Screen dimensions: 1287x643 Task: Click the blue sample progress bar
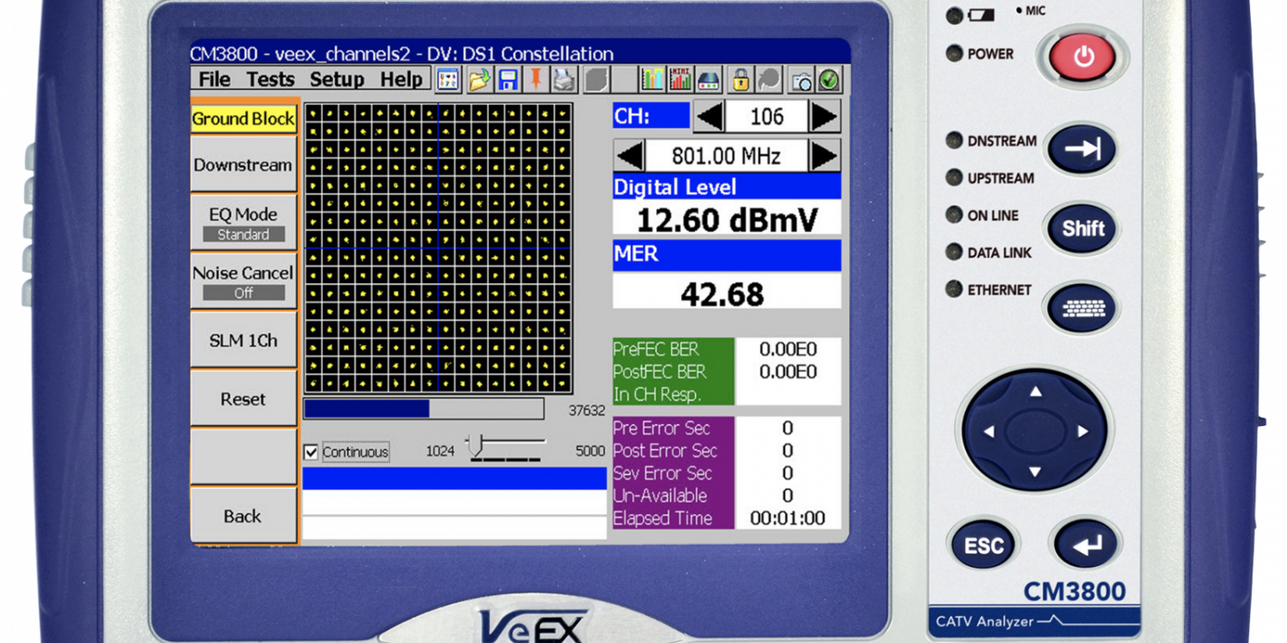pos(424,409)
